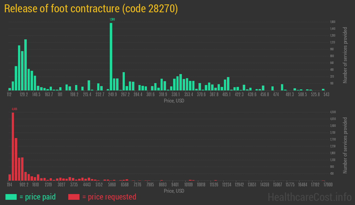Click the 17900 tick on lower x-axis
This screenshot has width=355, height=205.
click(x=323, y=185)
